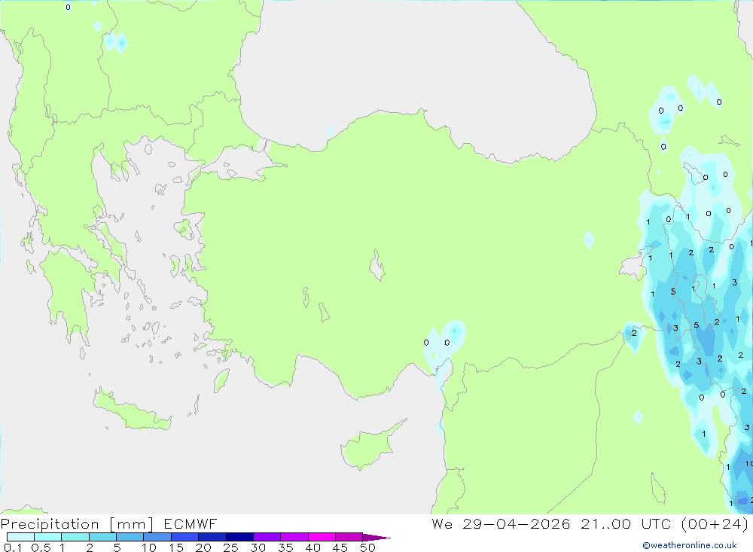Click the legend label "30"
753x552 pixels.
[x=258, y=547]
